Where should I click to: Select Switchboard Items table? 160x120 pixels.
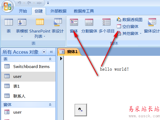tap(28, 66)
